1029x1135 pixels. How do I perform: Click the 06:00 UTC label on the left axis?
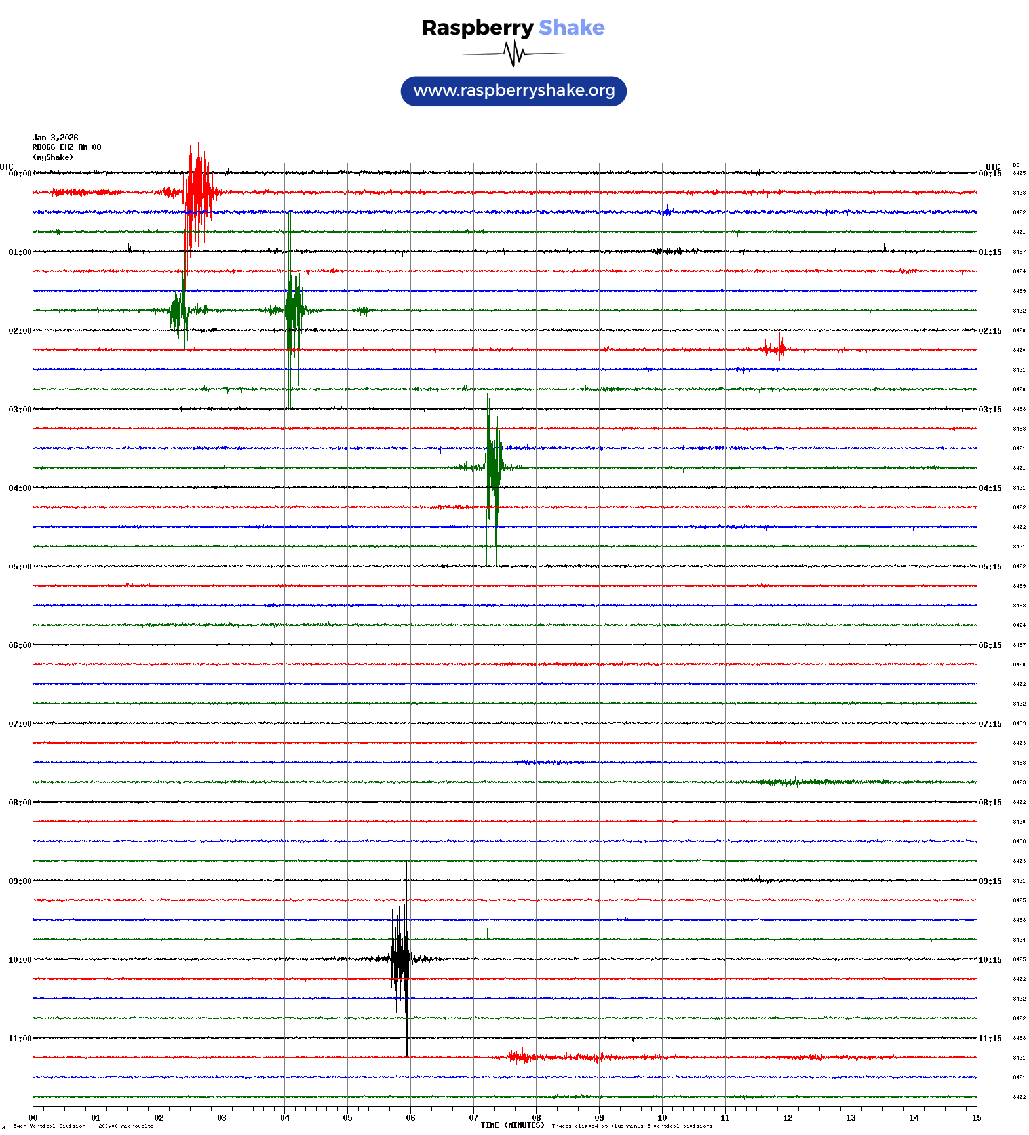pos(20,645)
